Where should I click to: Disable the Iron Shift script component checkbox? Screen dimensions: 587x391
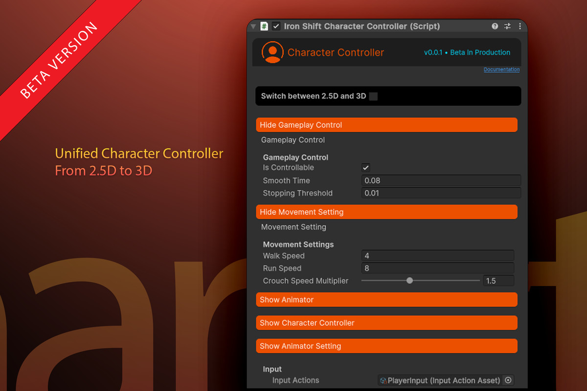coord(276,26)
